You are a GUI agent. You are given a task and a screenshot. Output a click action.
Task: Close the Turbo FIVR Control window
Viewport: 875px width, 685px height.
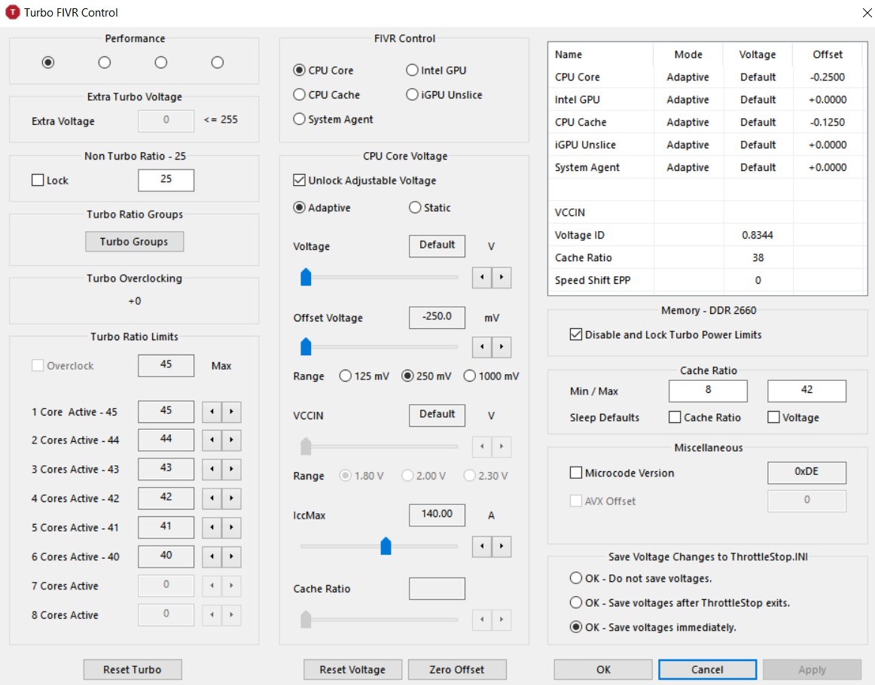pyautogui.click(x=867, y=12)
